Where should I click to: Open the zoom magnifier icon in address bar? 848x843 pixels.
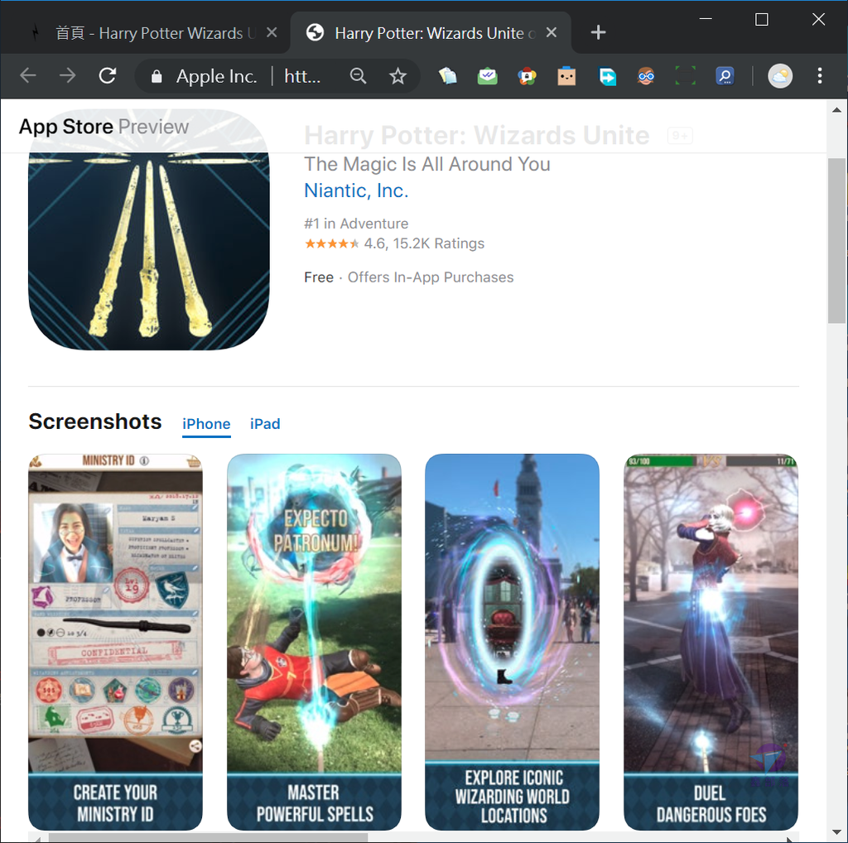pyautogui.click(x=358, y=76)
